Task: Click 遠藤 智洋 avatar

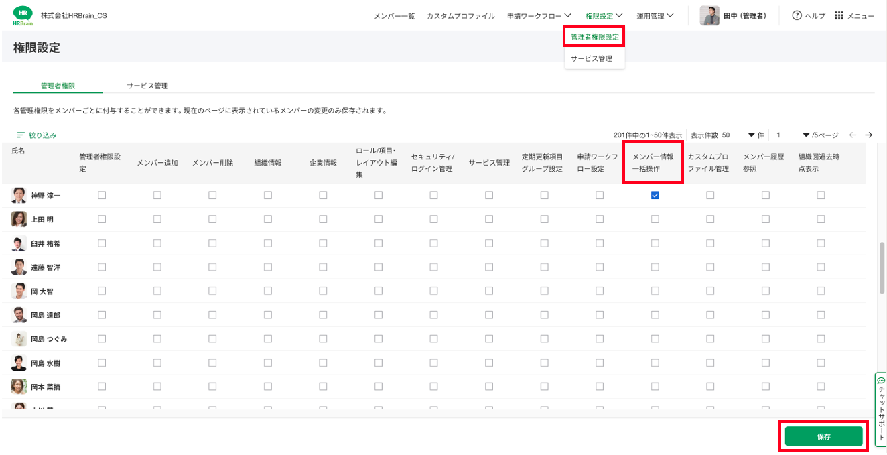Action: pyautogui.click(x=19, y=267)
